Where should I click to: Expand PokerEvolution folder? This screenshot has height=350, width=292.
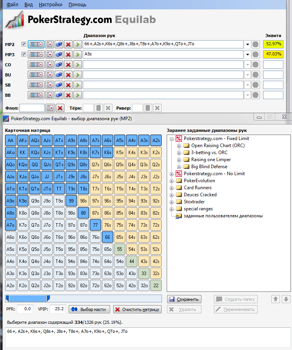tap(171, 181)
